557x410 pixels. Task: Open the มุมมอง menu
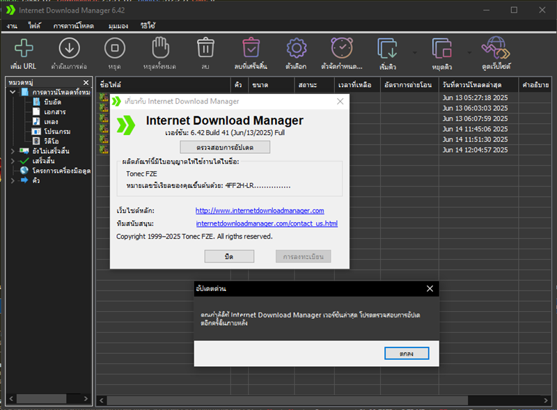(x=118, y=26)
